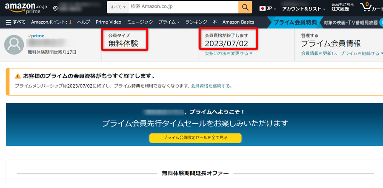Viewport: 383px width, 188px height.
Task: Open ミュージック in nav bar
Action: (x=140, y=22)
